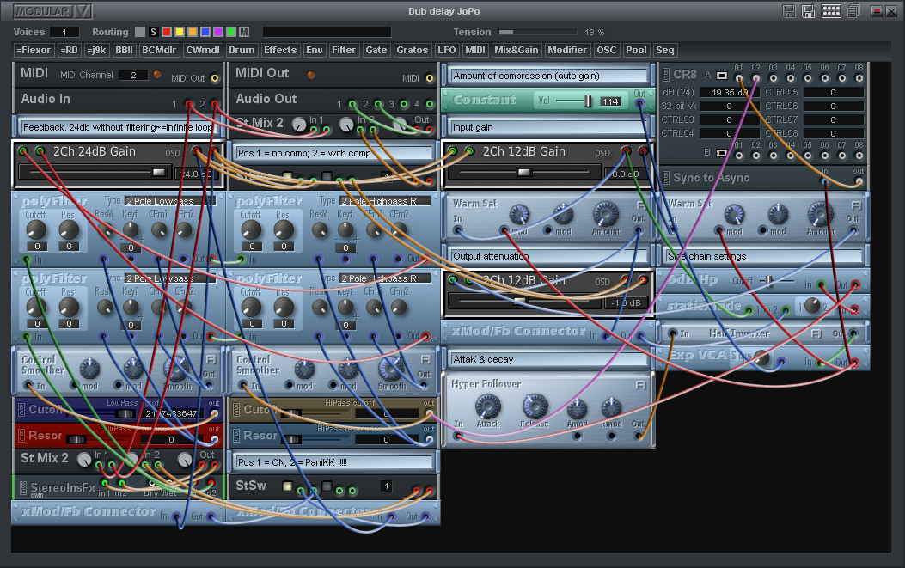Click the Modifier module button
The width and height of the screenshot is (905, 568).
(566, 50)
